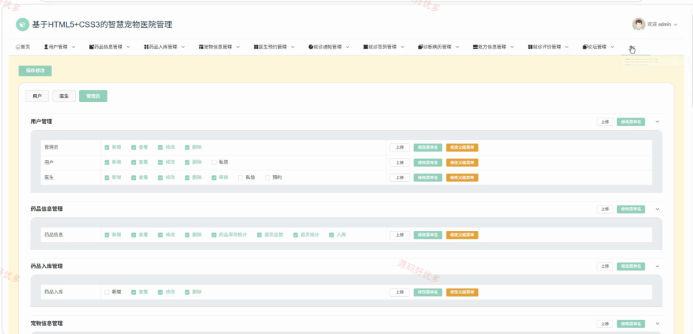Image resolution: width=693 pixels, height=334 pixels.
Task: Open 就诊签到管理 menu
Action: pos(383,47)
